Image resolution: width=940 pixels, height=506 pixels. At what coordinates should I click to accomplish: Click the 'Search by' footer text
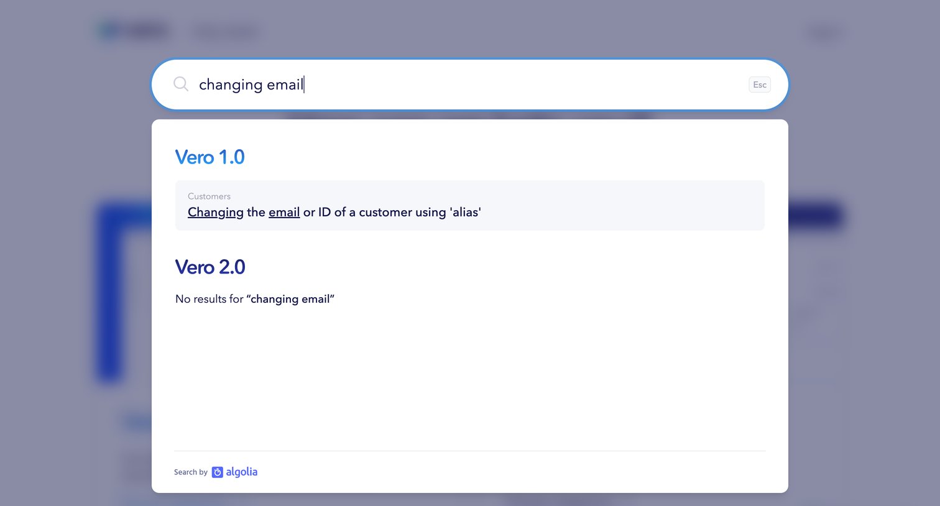[191, 472]
